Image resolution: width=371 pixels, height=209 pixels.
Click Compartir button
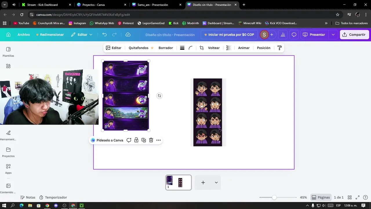tap(354, 35)
